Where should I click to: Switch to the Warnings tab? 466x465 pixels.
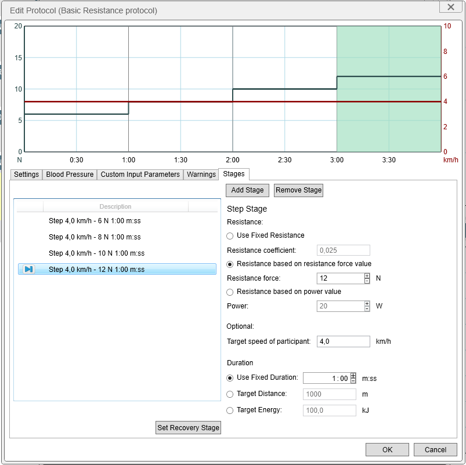pyautogui.click(x=201, y=175)
